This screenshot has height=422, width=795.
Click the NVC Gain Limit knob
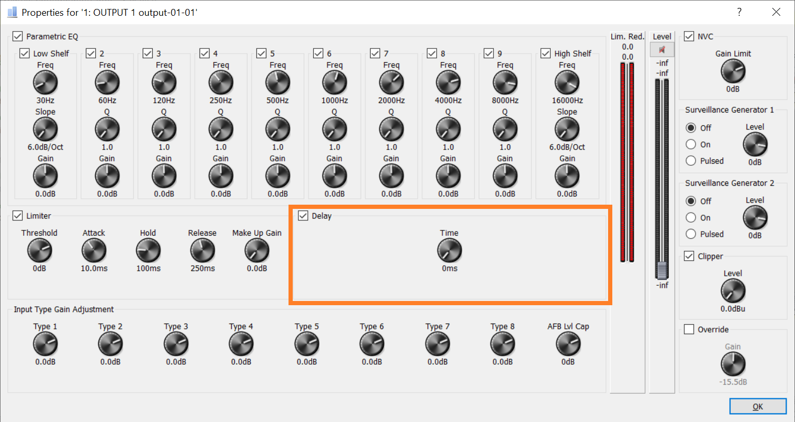click(x=733, y=71)
